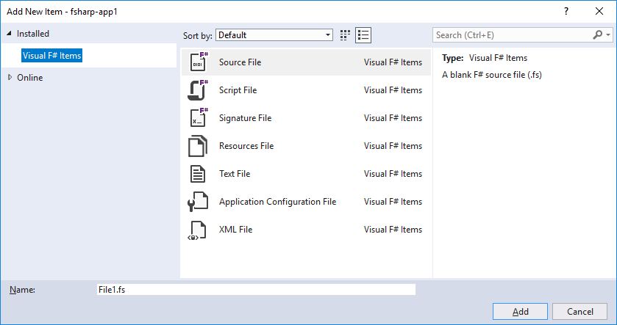Select Visual F# Items category
The image size is (617, 325).
click(51, 55)
